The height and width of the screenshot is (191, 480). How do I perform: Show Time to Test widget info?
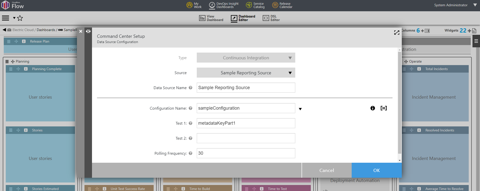[x=262, y=189]
